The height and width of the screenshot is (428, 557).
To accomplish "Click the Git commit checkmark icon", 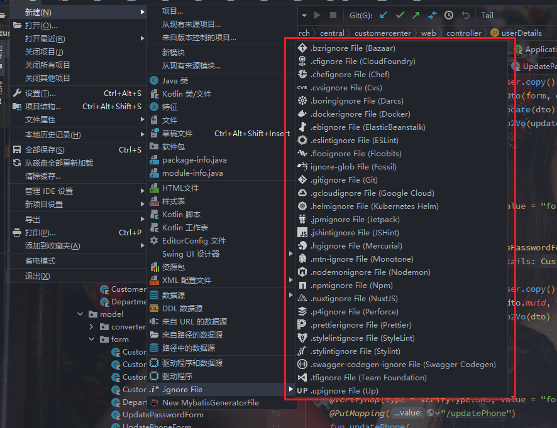I will (400, 15).
